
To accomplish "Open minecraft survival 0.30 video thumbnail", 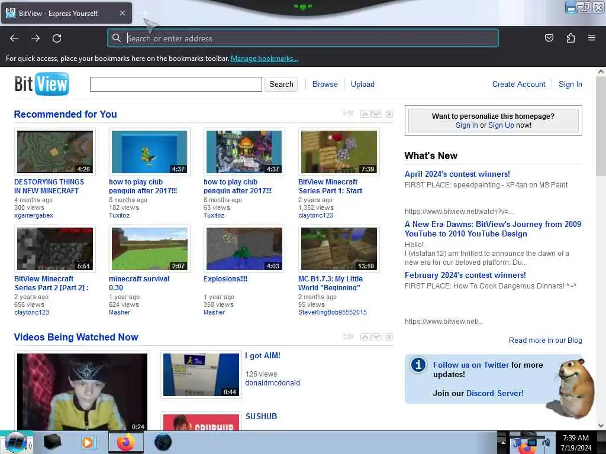I will pos(150,249).
